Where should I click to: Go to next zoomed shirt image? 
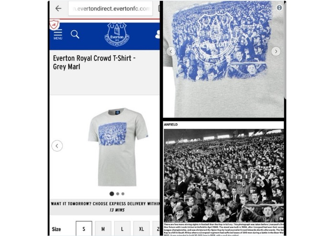tap(276, 51)
